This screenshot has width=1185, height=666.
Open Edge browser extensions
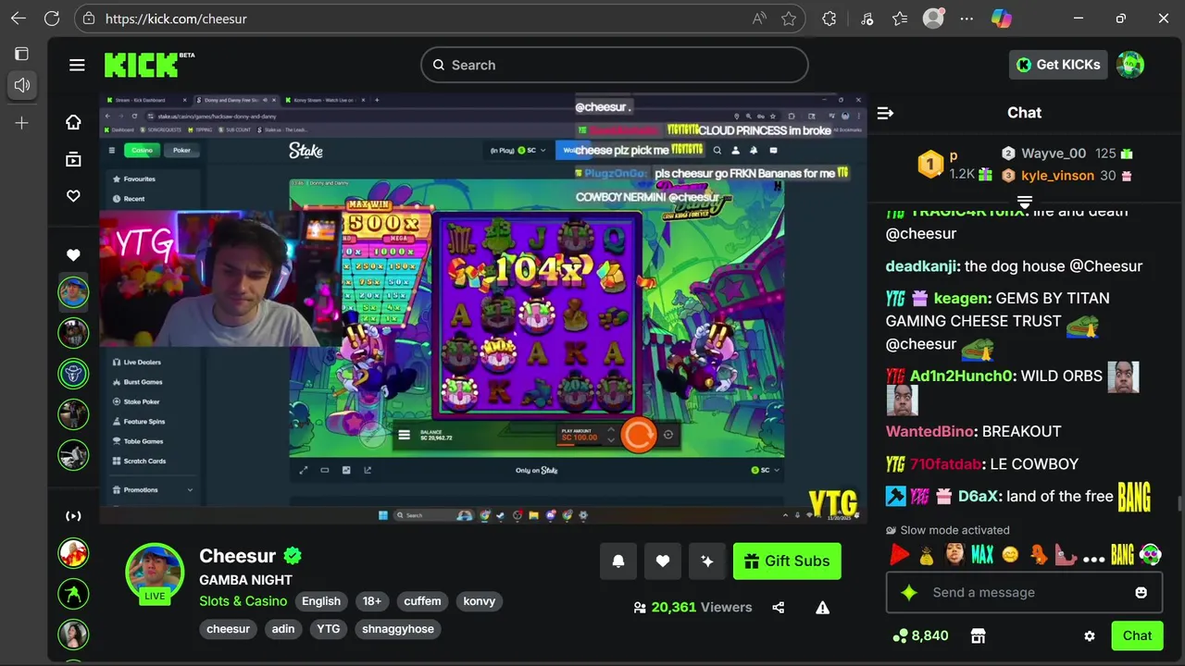pyautogui.click(x=829, y=18)
